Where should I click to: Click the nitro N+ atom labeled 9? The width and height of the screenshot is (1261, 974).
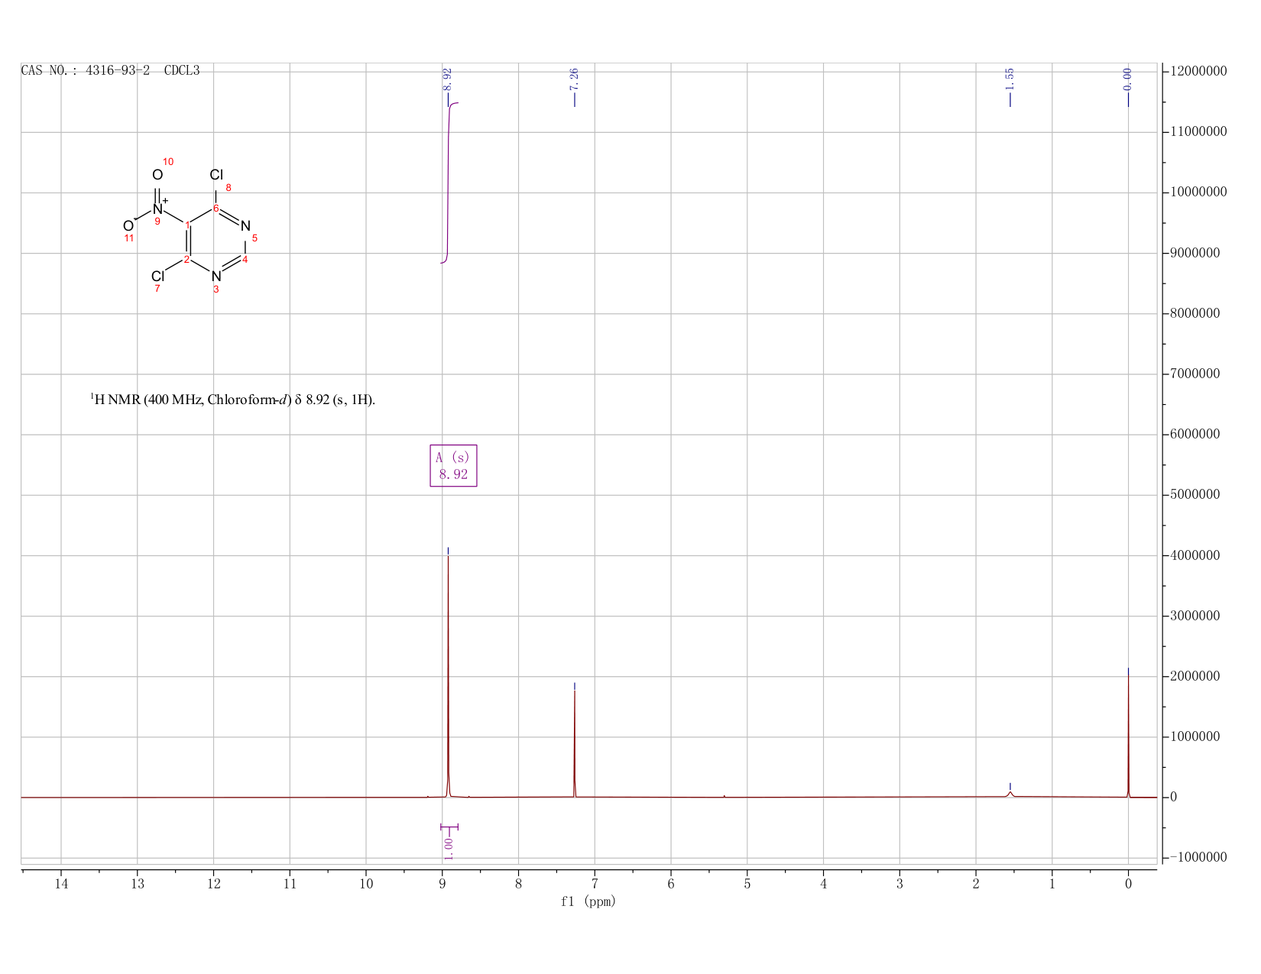pos(158,209)
